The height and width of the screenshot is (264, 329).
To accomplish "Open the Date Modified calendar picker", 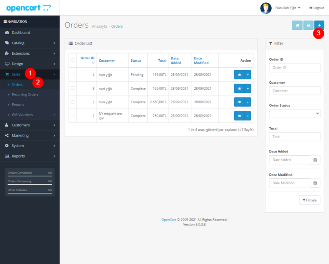I will tap(315, 183).
